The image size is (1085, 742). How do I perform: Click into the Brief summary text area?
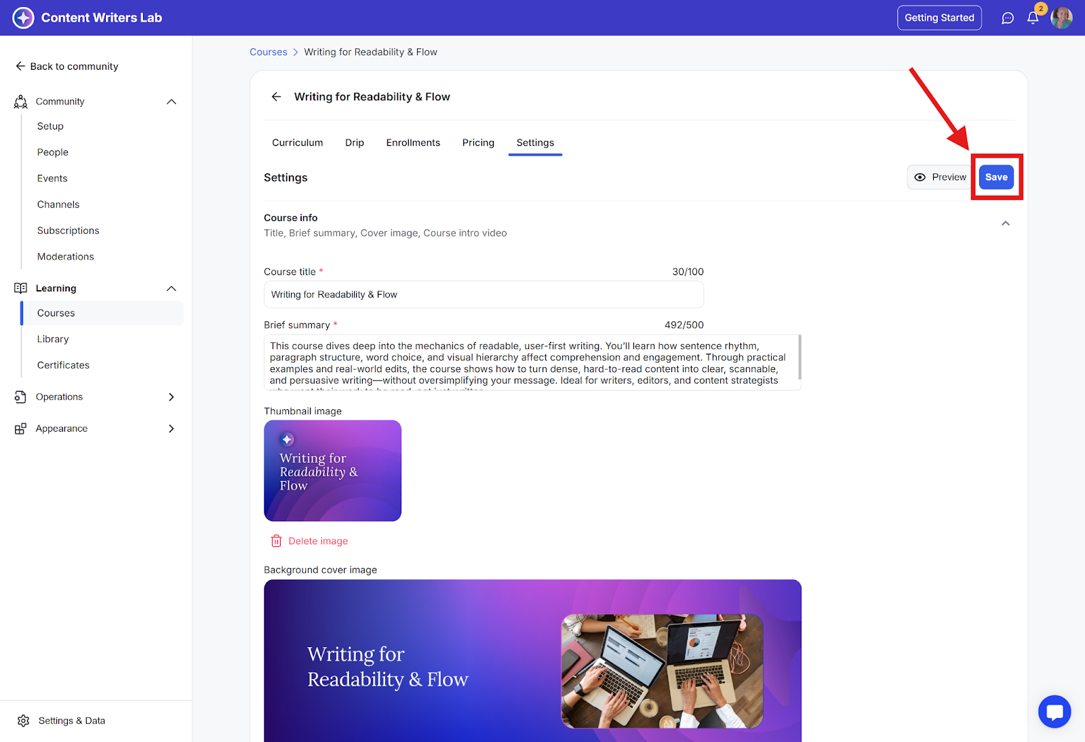click(532, 363)
